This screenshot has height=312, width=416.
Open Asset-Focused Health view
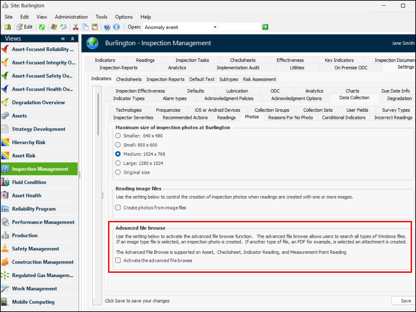(39, 89)
